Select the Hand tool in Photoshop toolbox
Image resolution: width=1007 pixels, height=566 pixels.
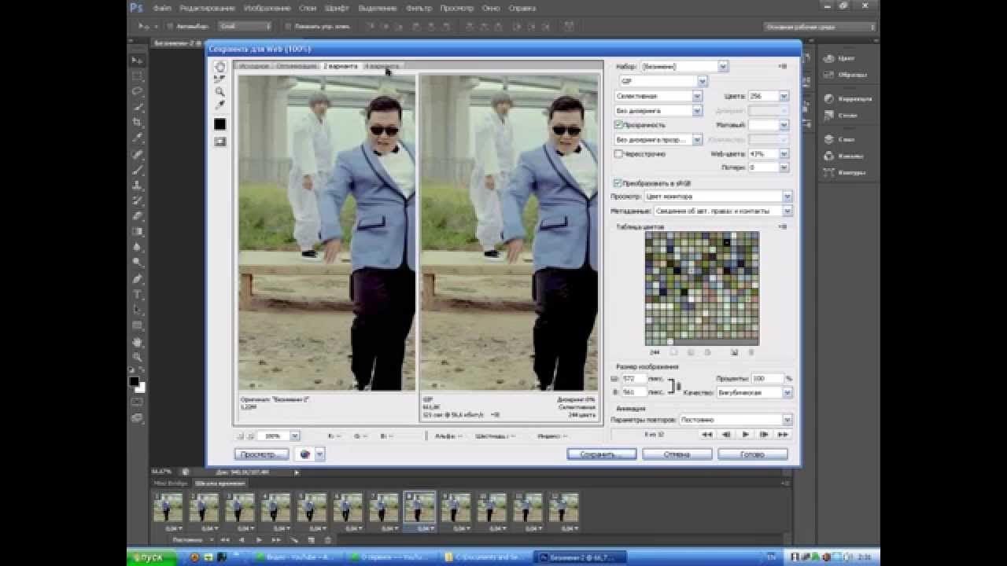[x=138, y=342]
